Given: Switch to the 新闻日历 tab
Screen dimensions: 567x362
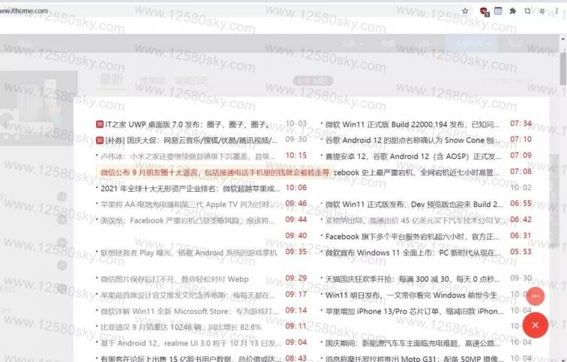Looking at the screenshot, I should point(192,80).
